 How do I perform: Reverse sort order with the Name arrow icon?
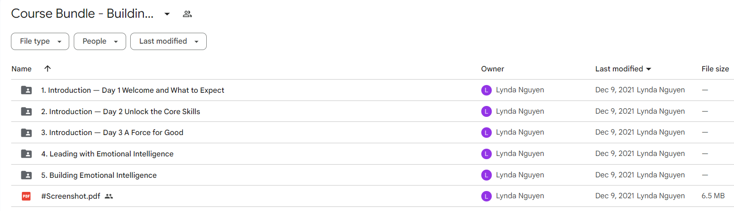click(x=47, y=69)
